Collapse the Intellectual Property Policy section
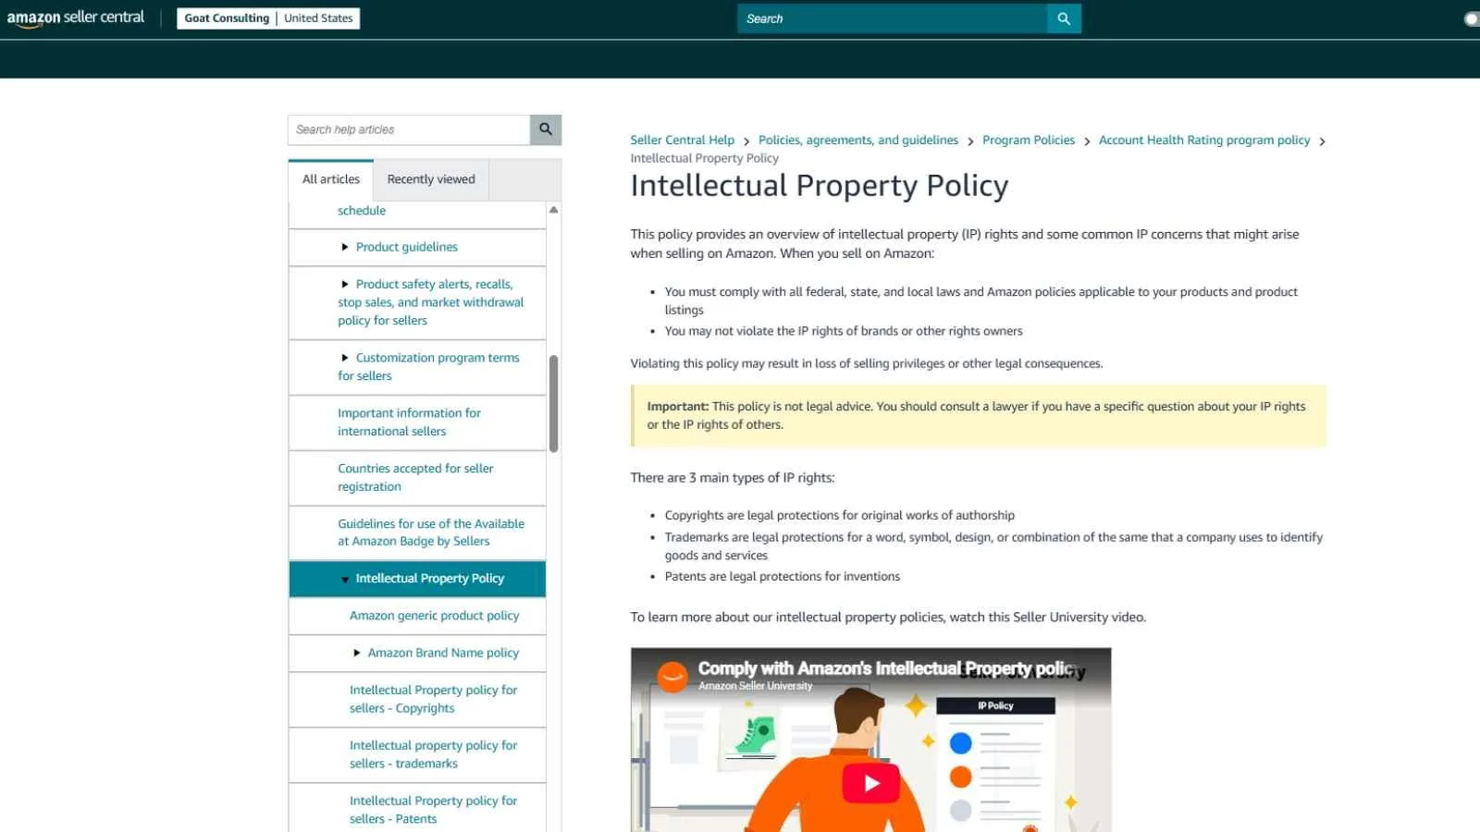 [x=345, y=580]
